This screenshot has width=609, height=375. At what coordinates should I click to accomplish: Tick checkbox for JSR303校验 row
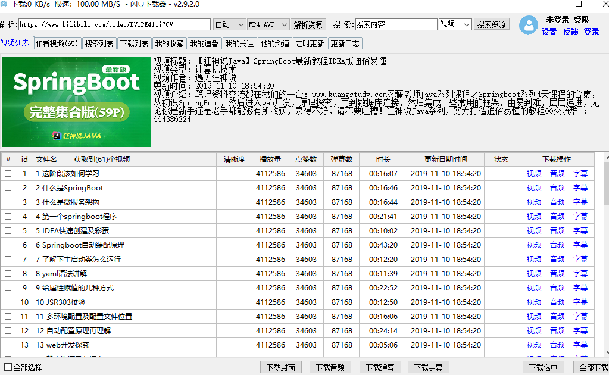pos(8,302)
